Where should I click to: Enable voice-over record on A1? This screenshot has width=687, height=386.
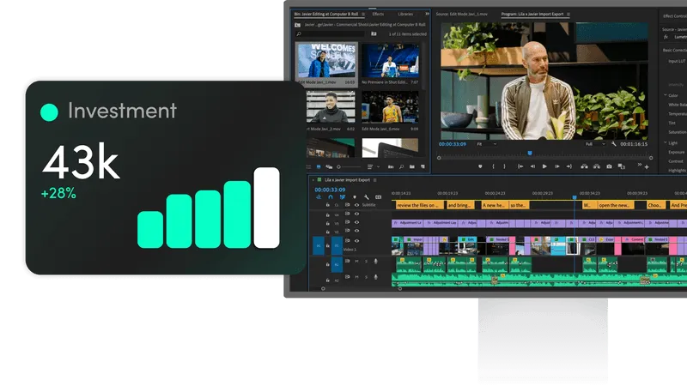click(x=375, y=262)
